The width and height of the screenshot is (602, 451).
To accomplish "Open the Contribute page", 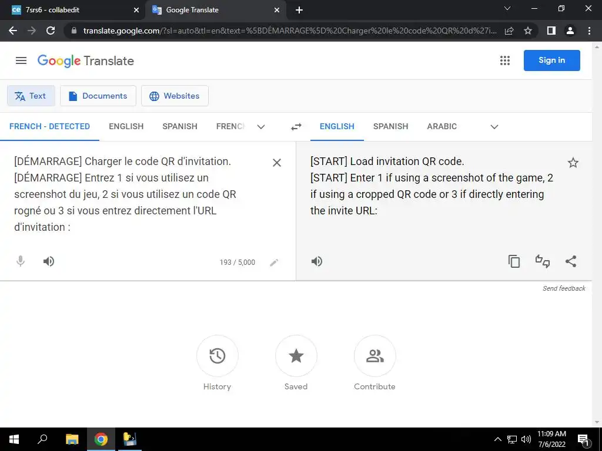I will [x=374, y=356].
